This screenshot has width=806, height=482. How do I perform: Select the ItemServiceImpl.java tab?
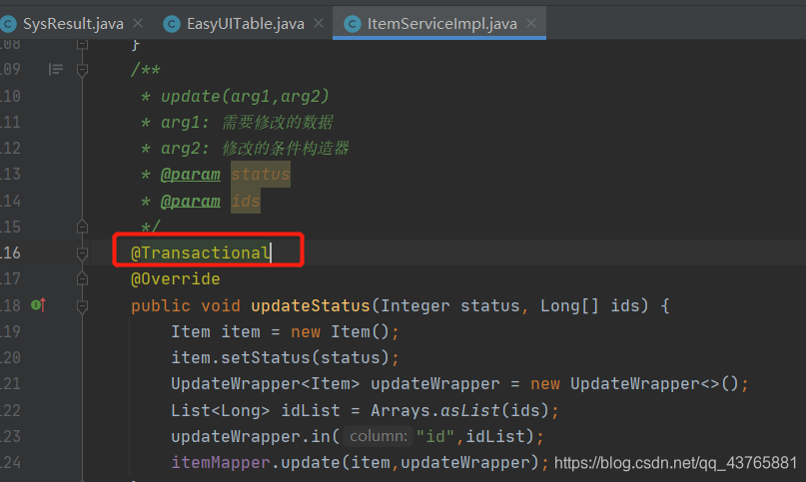[x=441, y=24]
